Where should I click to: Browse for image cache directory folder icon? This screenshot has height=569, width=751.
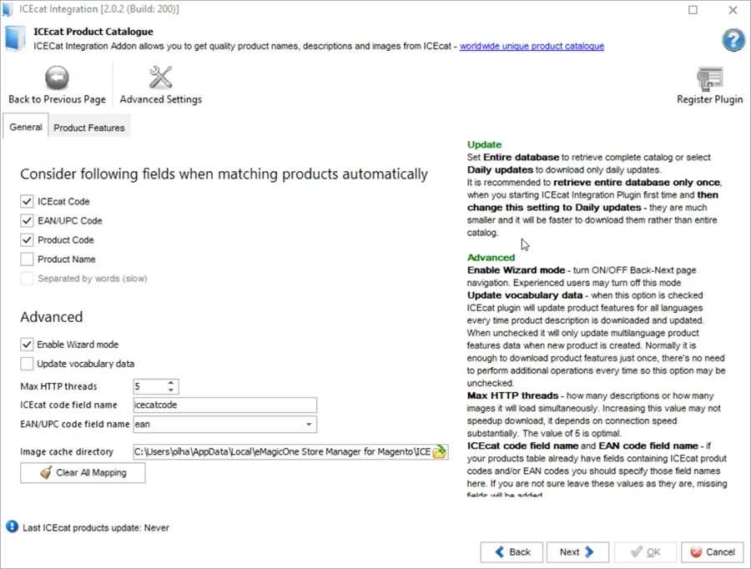click(439, 451)
